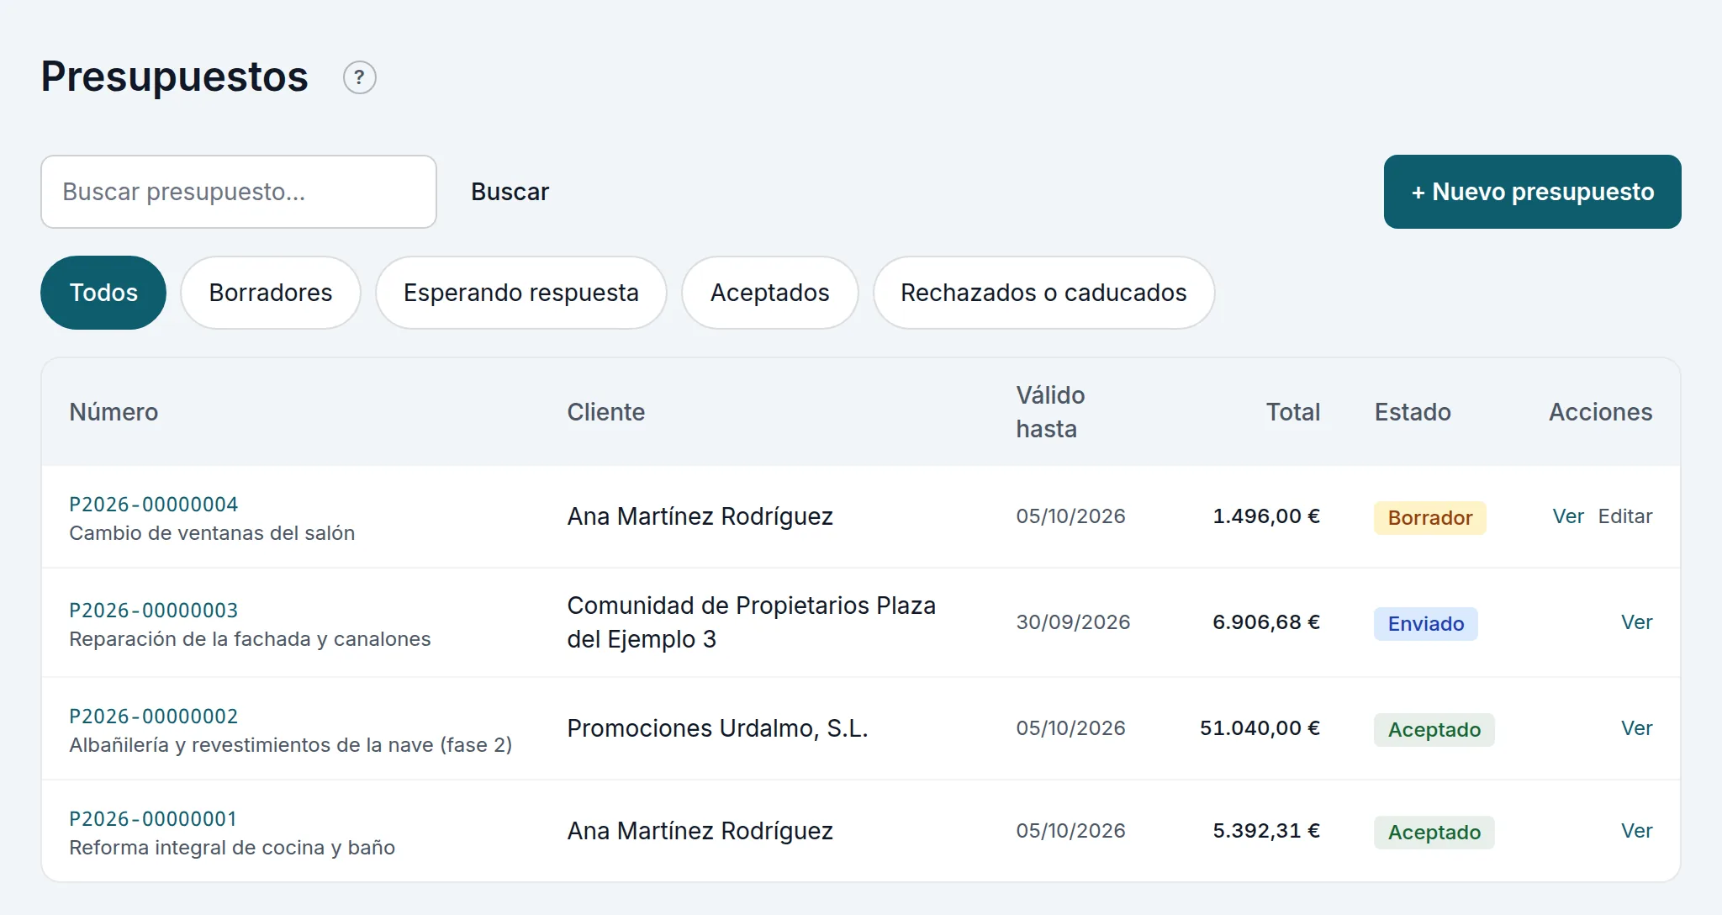This screenshot has height=915, width=1722.
Task: Click Ana Martínez Rodríguez in P2026-00000001 row
Action: 700,831
